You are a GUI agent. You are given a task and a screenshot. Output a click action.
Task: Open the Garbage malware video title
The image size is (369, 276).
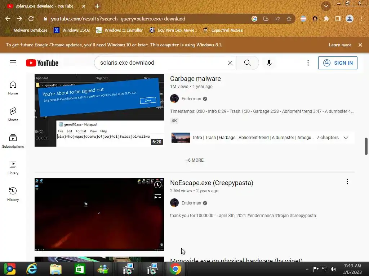tap(195, 79)
